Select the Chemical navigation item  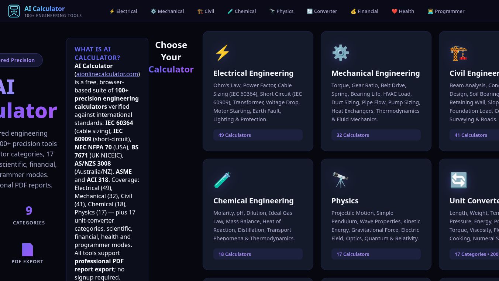pos(242,11)
